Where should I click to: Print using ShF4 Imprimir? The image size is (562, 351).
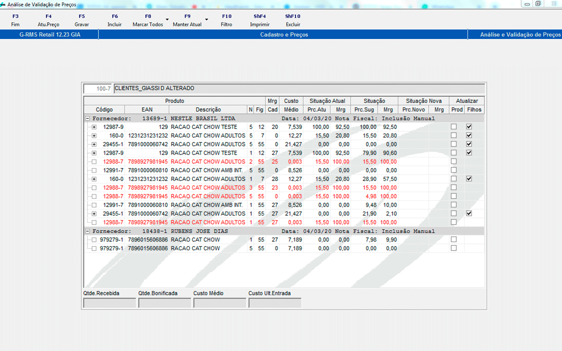tap(260, 20)
